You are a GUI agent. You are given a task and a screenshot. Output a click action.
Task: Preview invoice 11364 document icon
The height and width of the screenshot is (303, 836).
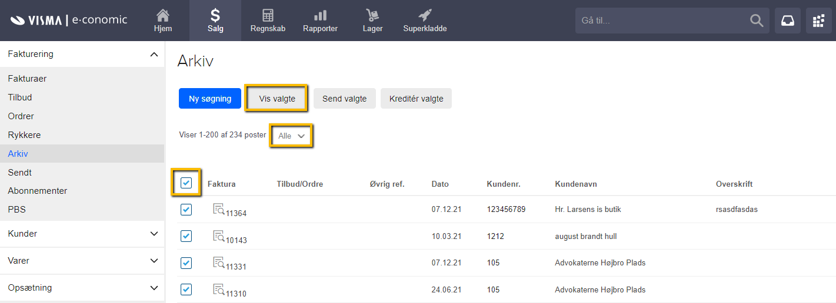[x=219, y=209]
